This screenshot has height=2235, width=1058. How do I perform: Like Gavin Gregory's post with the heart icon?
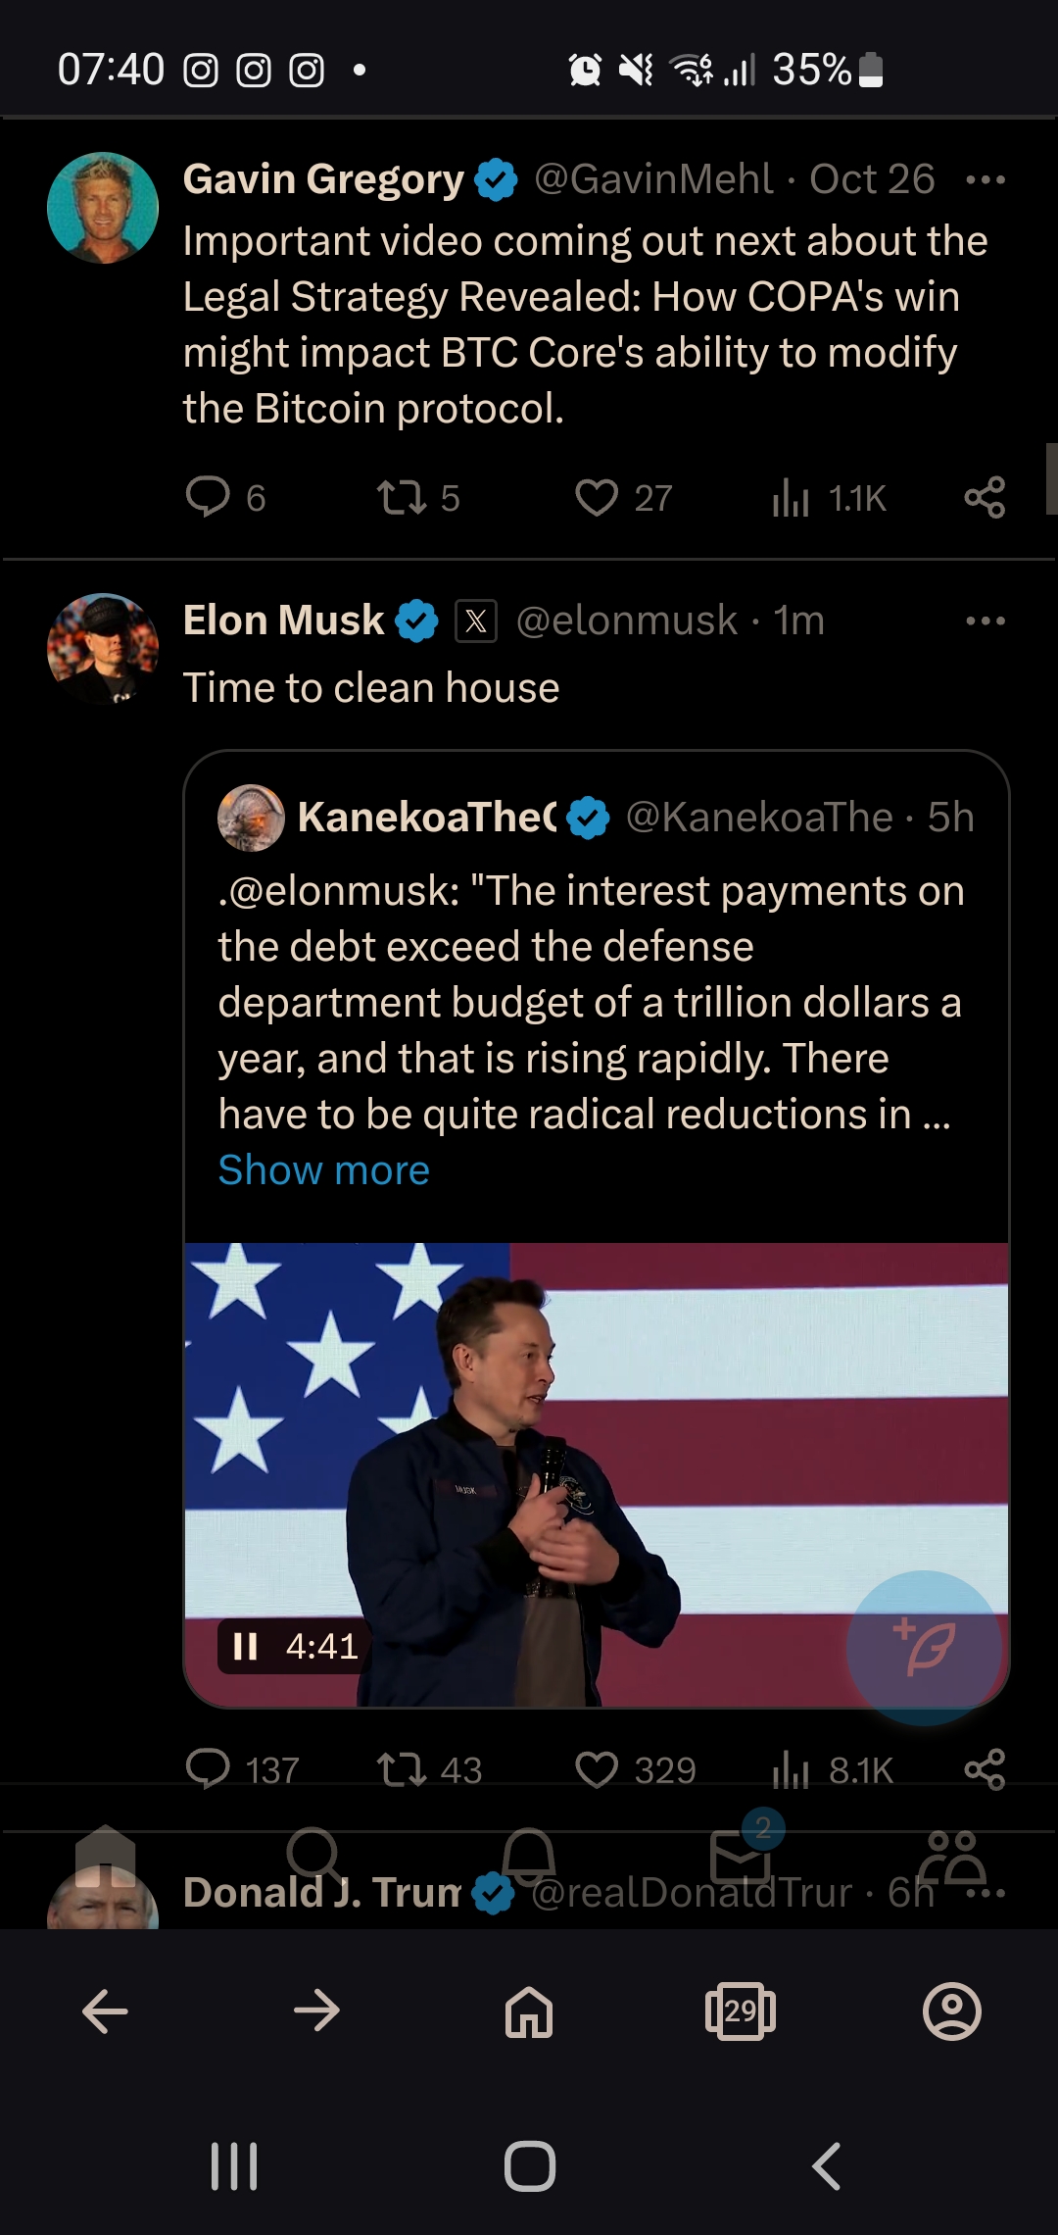tap(596, 498)
